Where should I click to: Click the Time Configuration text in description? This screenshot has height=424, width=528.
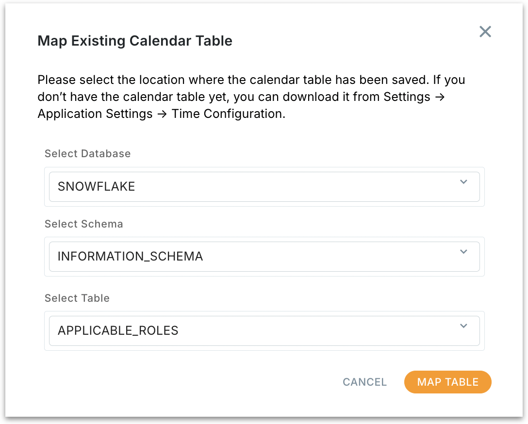[228, 114]
